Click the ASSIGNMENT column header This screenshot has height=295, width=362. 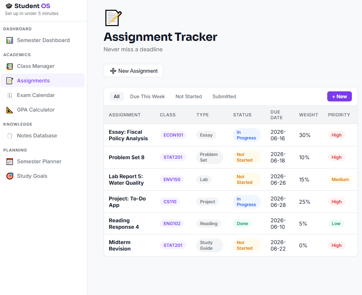coord(125,115)
